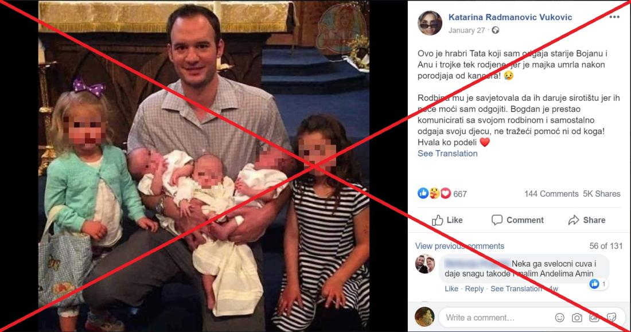Viewport: 631px width, 332px height.
Task: Click Reply under the comment
Action: point(474,288)
